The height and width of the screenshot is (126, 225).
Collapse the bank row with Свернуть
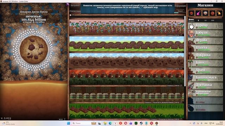click(x=148, y=103)
